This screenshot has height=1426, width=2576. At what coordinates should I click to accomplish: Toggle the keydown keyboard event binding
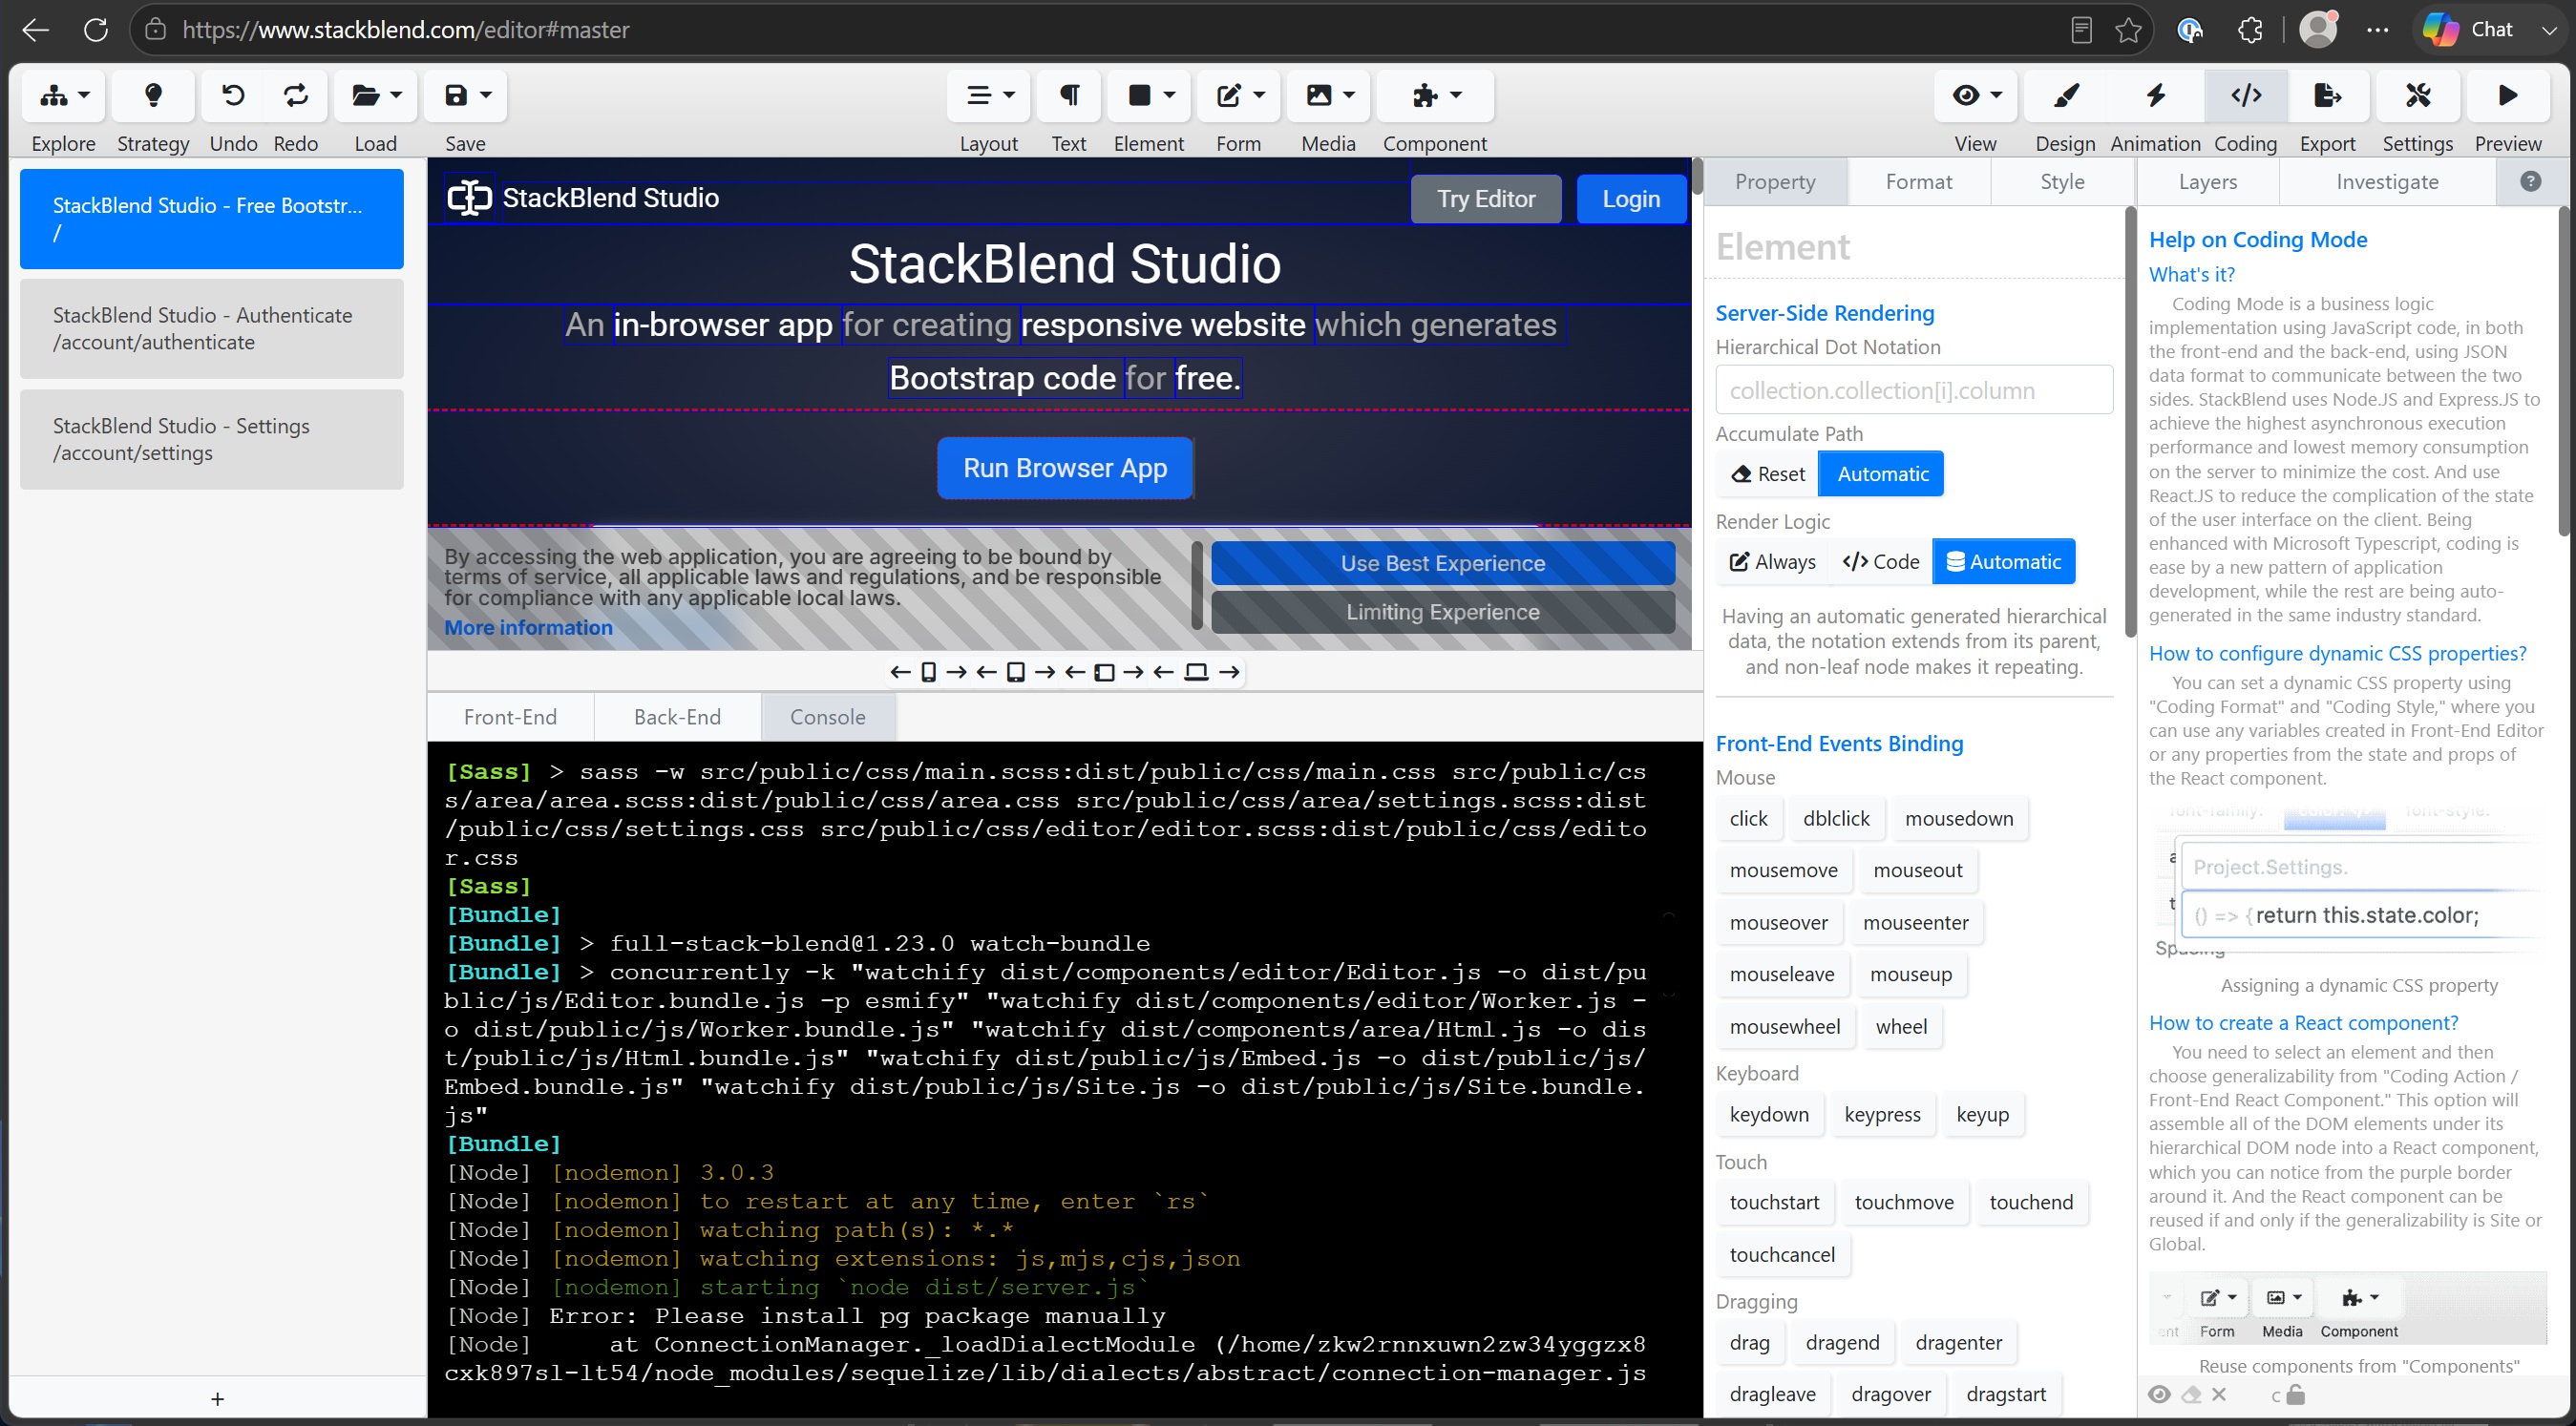[x=1769, y=1114]
